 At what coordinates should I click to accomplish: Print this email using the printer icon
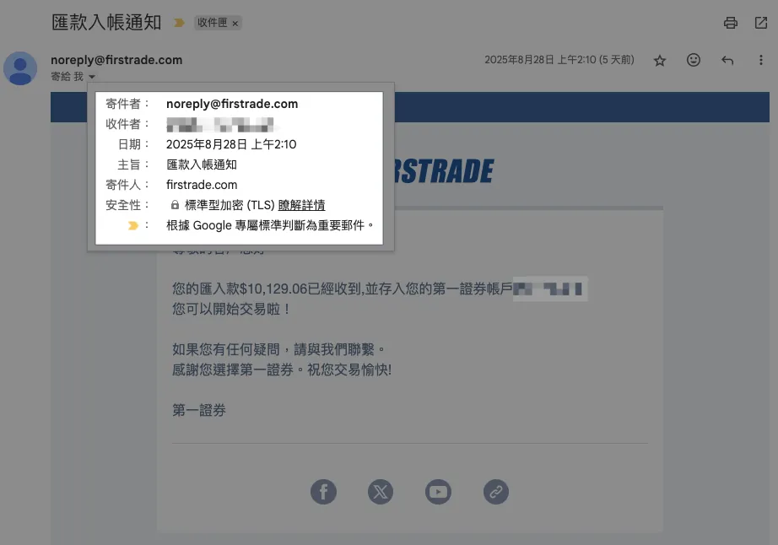[x=731, y=23]
